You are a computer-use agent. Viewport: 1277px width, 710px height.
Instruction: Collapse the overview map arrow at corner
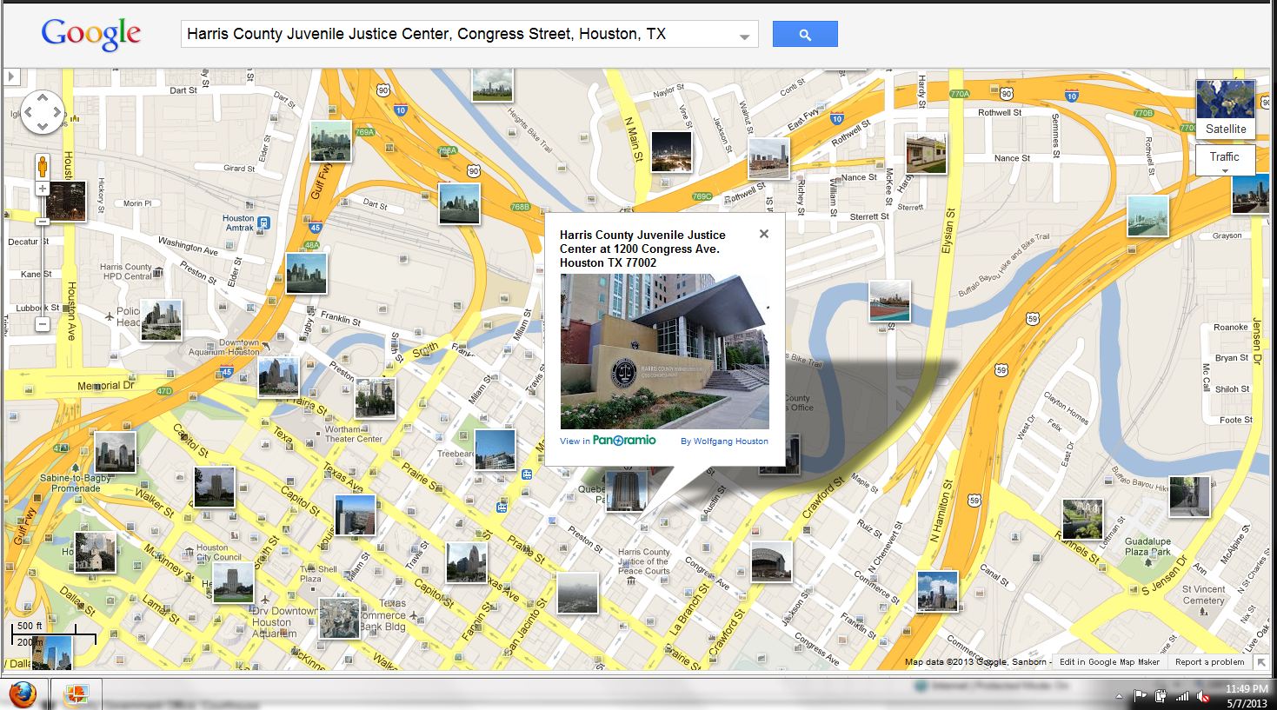1261,662
